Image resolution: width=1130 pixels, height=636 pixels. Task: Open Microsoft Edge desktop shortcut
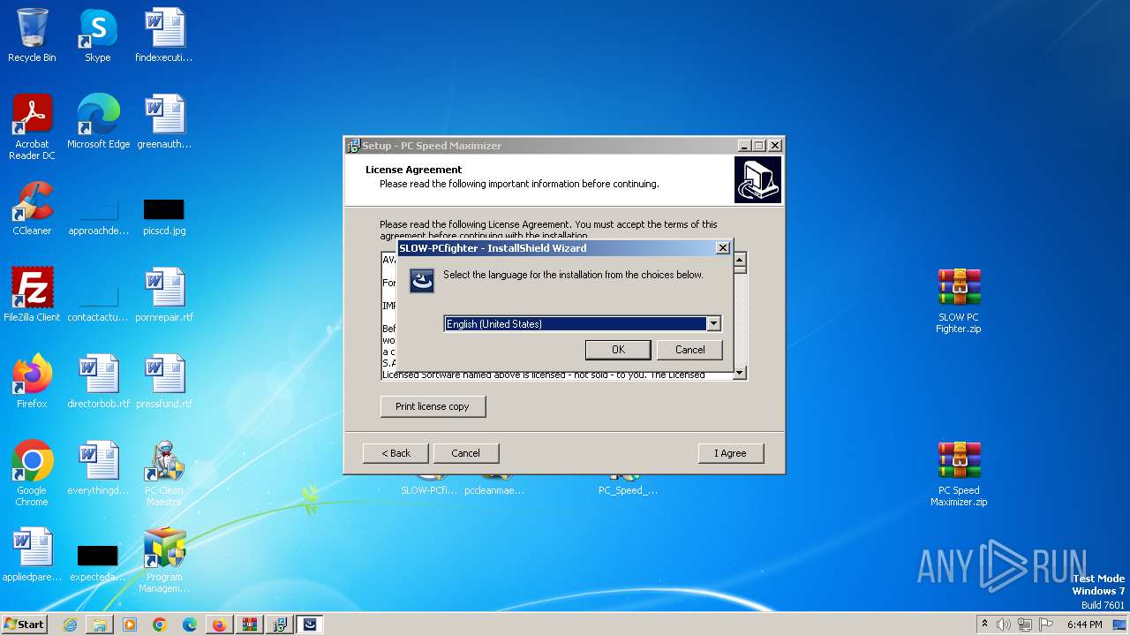(x=98, y=122)
